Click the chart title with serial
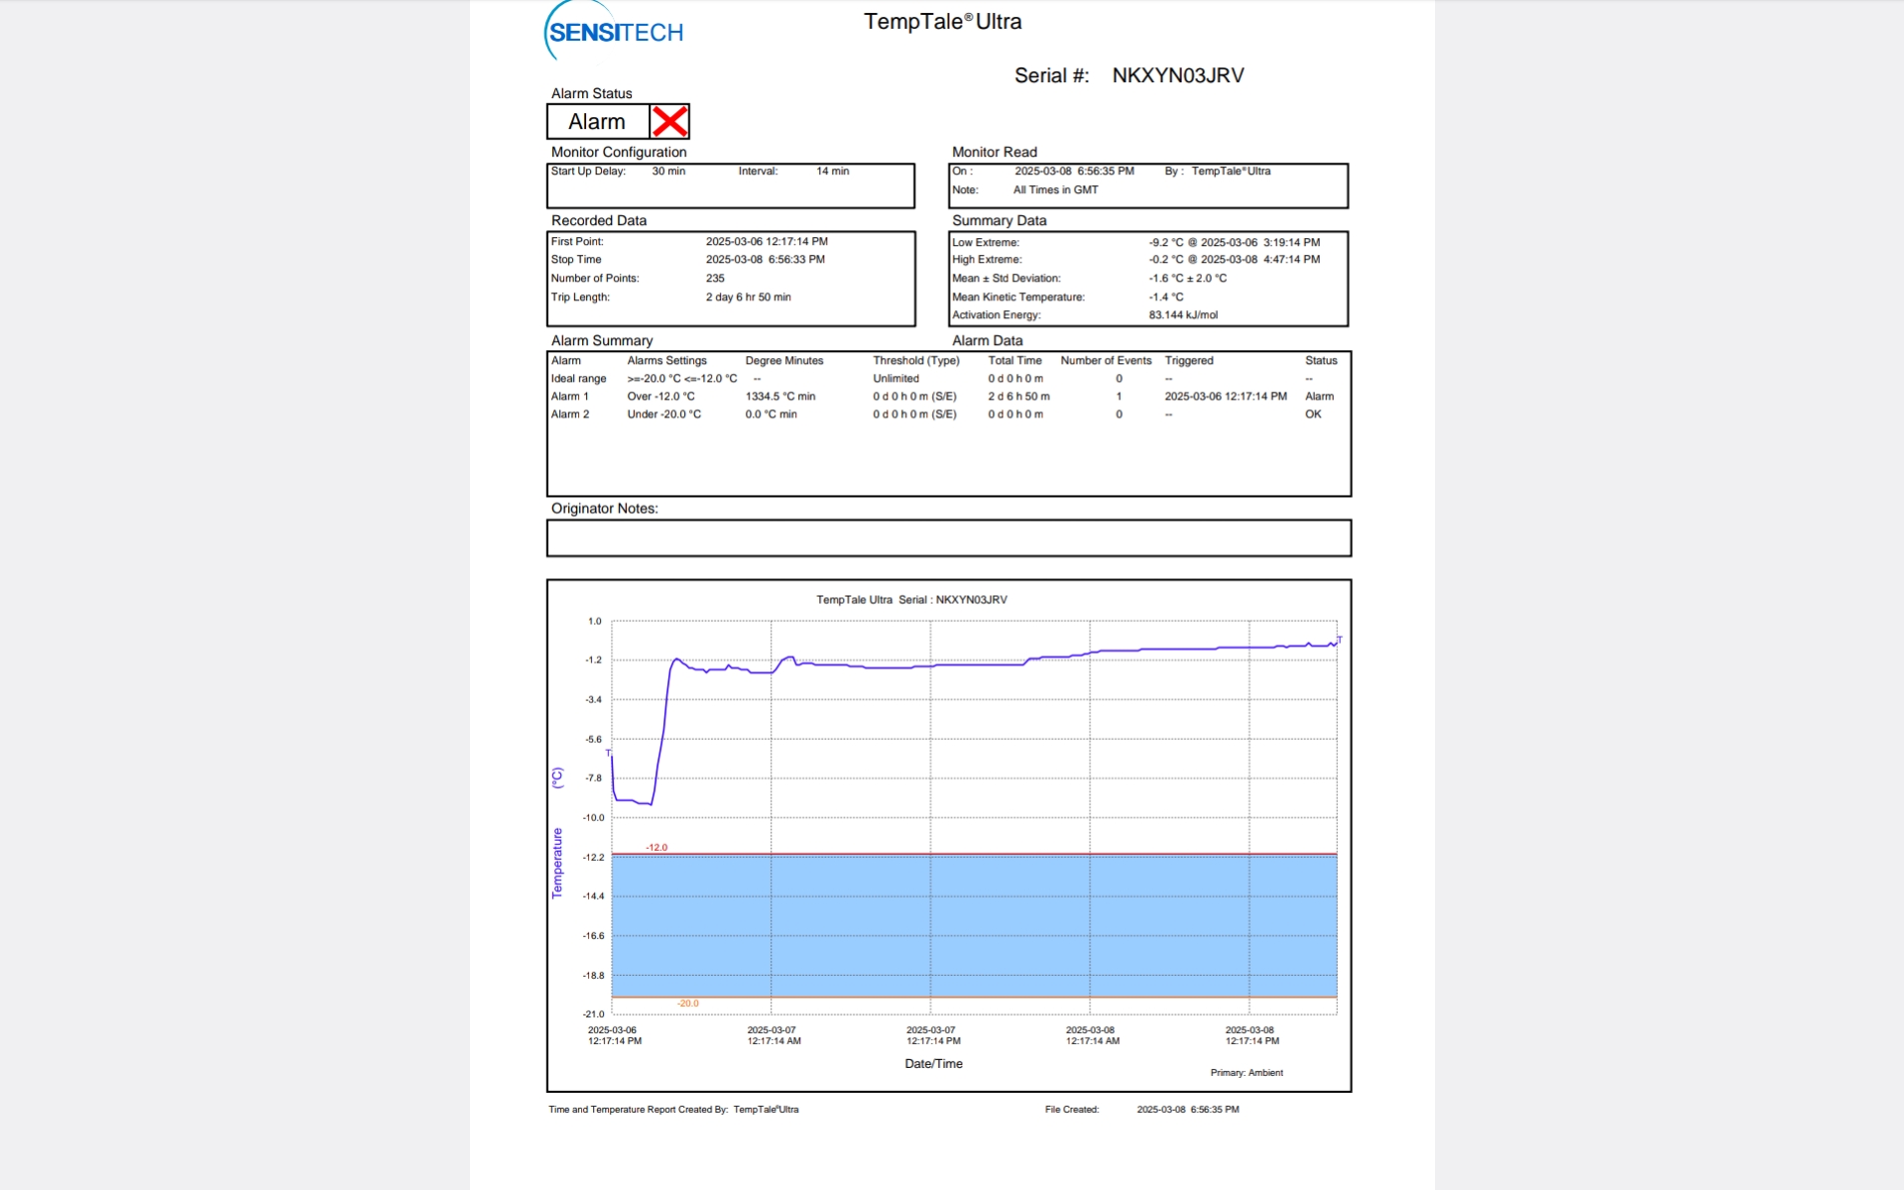 point(911,600)
